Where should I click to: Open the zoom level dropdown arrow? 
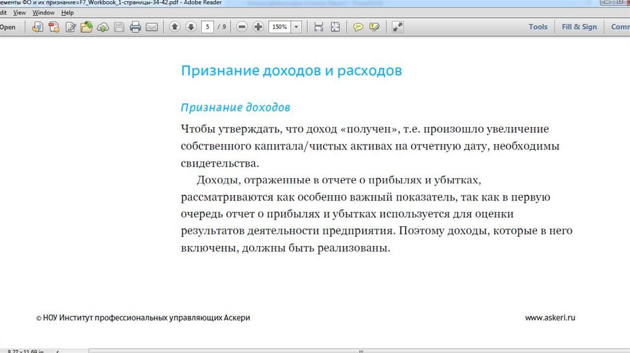click(x=297, y=27)
